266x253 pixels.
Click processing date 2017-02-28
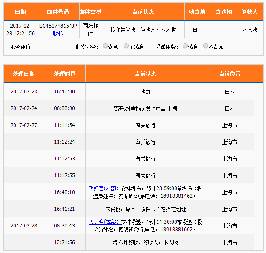click(24, 225)
